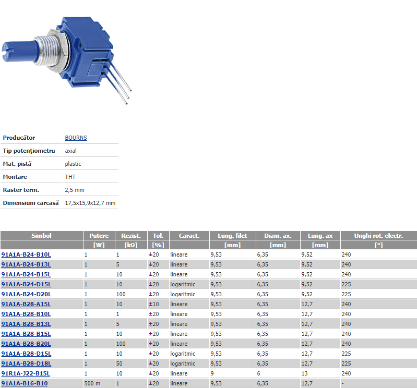Click the 'Tip potențiometru' label
The width and height of the screenshot is (417, 388).
point(29,151)
